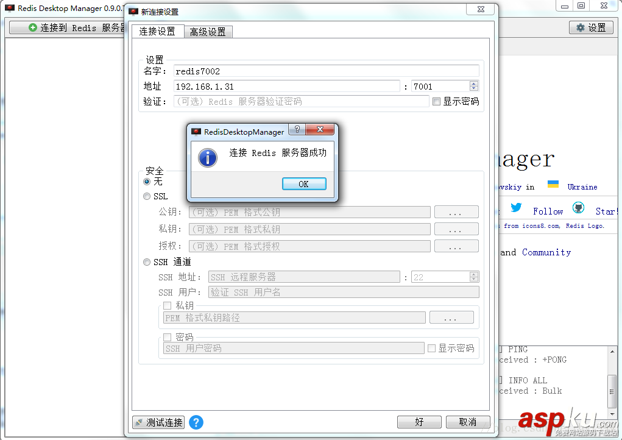622x440 pixels.
Task: Decrease port value with the down arrow
Action: coord(473,89)
